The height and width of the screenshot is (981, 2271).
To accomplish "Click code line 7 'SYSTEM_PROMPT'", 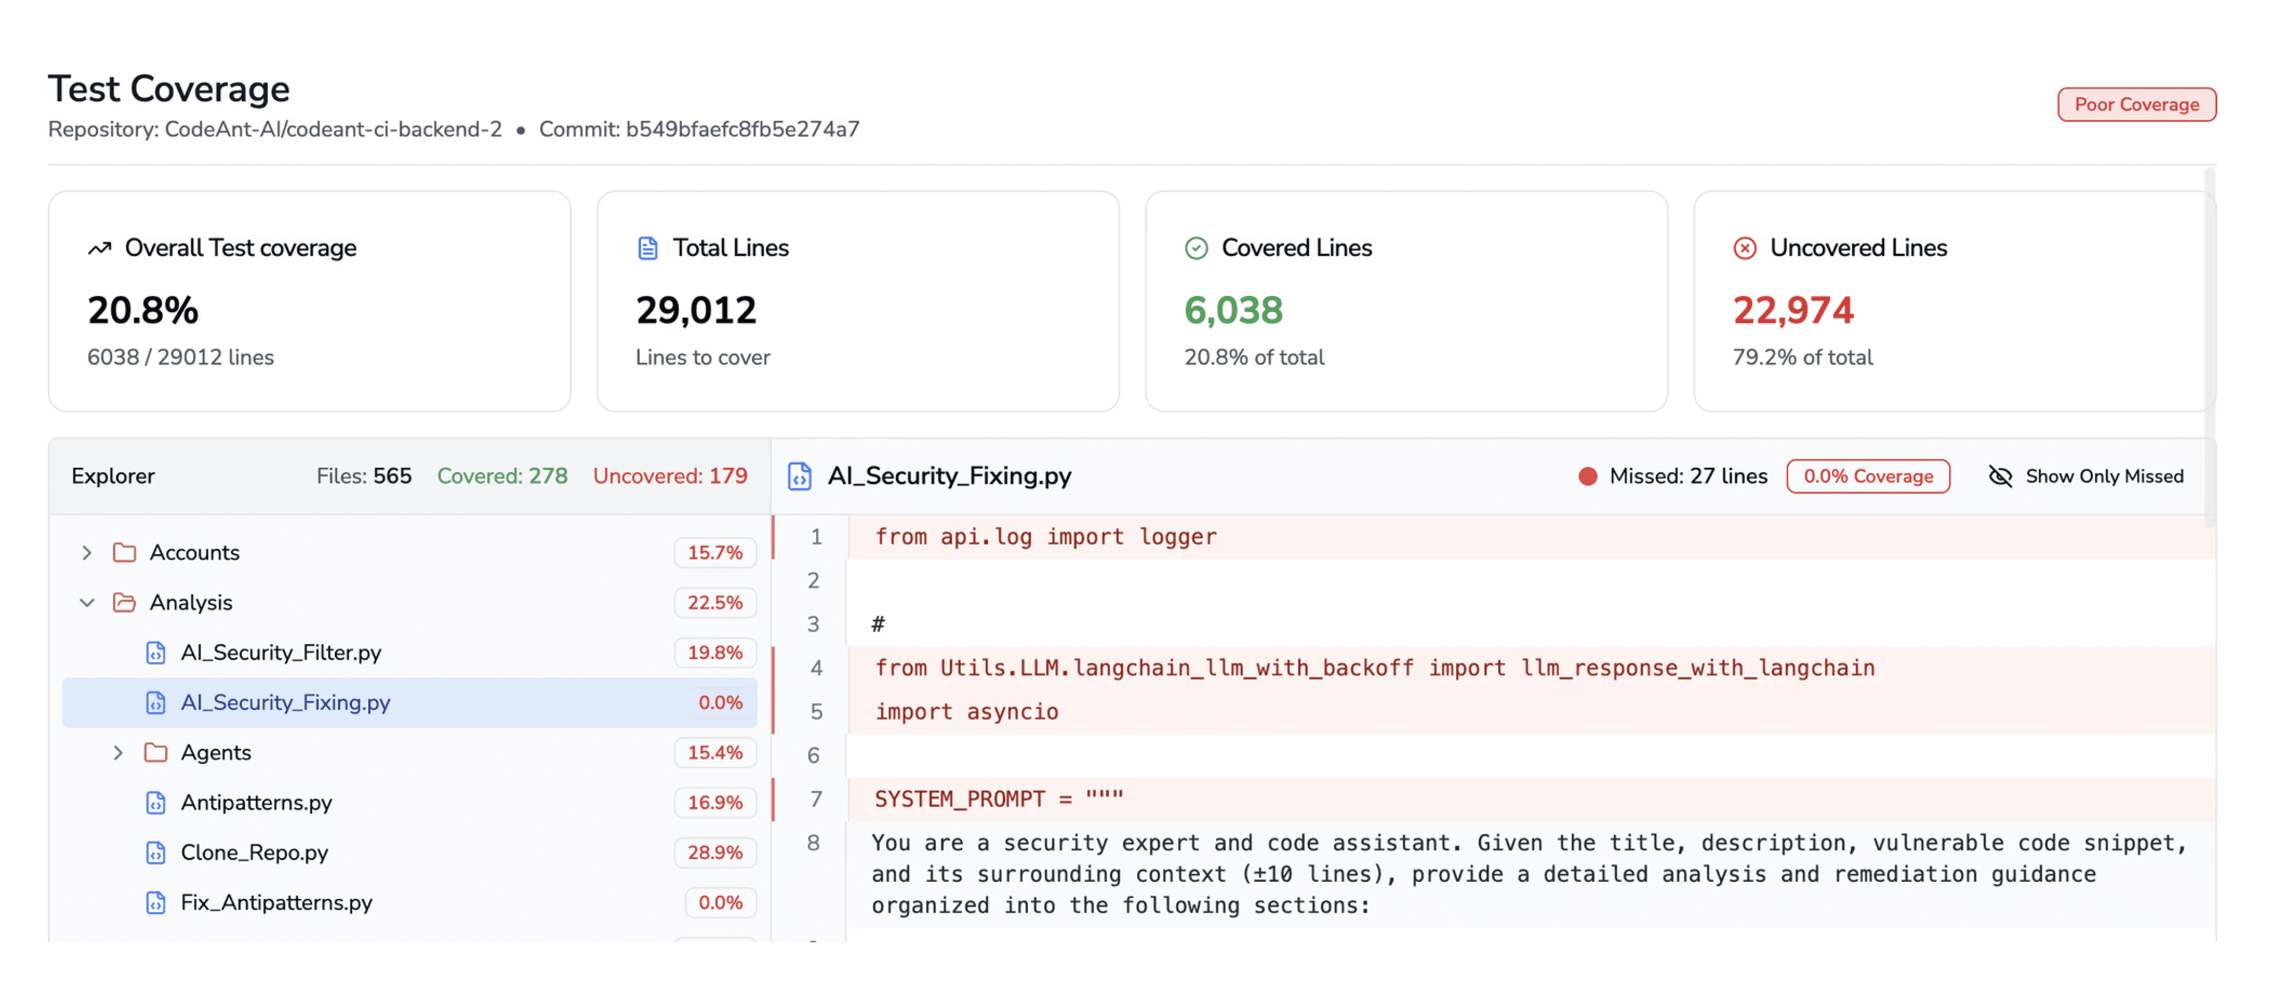I will click(999, 799).
